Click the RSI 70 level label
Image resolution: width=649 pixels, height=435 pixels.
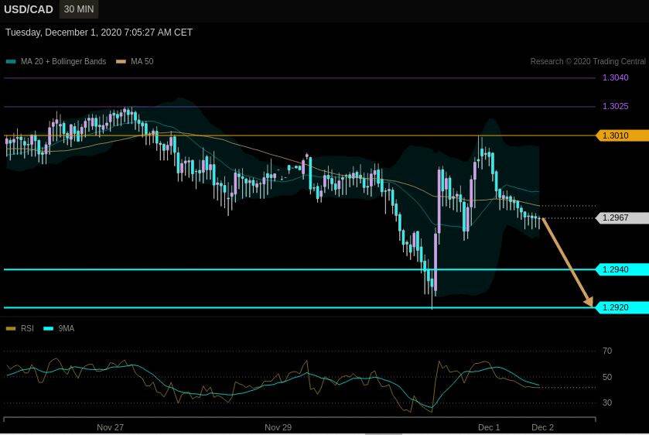pos(607,351)
